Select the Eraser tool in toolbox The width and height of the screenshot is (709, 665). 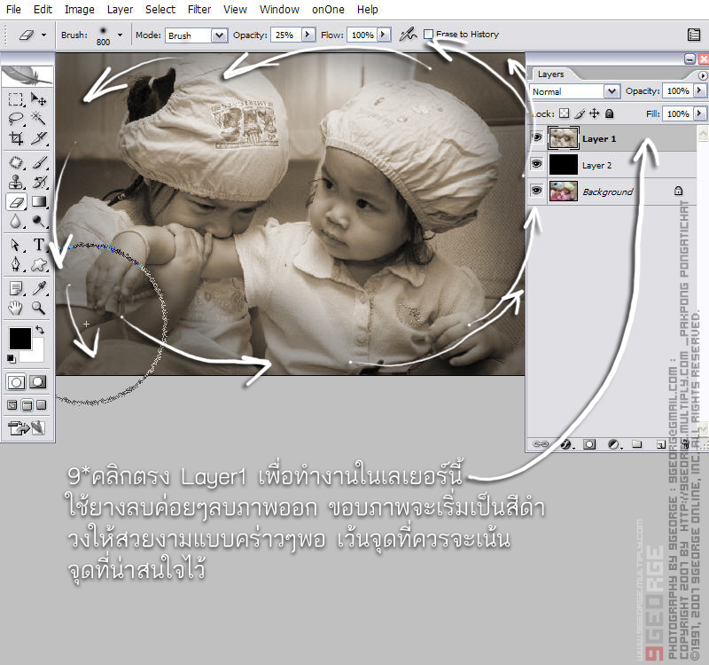(16, 202)
